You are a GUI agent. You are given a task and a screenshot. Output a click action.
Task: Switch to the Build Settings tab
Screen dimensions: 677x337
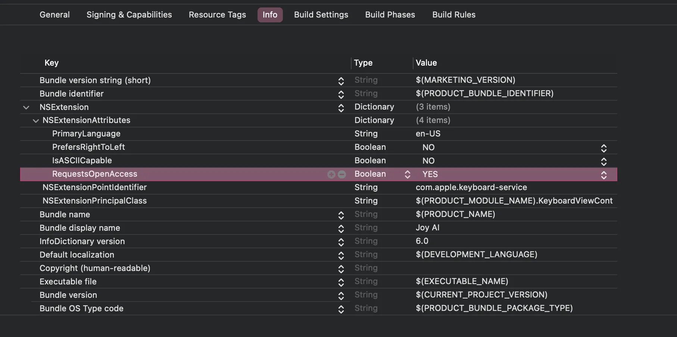tap(321, 15)
